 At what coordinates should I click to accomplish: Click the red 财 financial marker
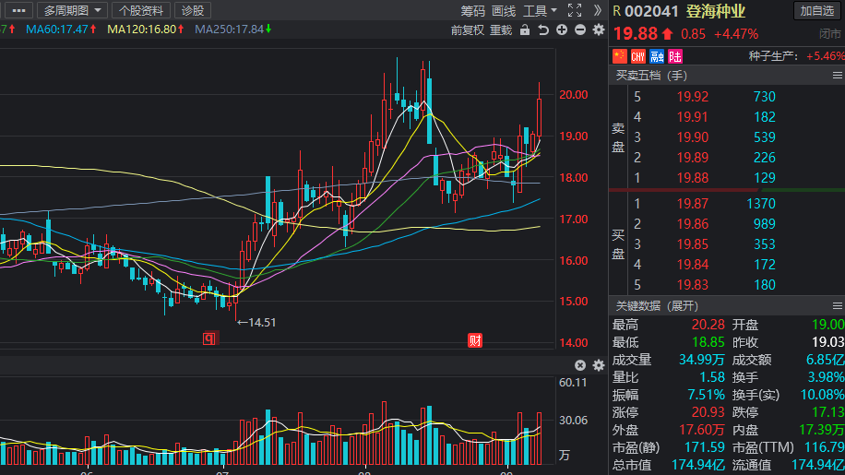click(475, 339)
